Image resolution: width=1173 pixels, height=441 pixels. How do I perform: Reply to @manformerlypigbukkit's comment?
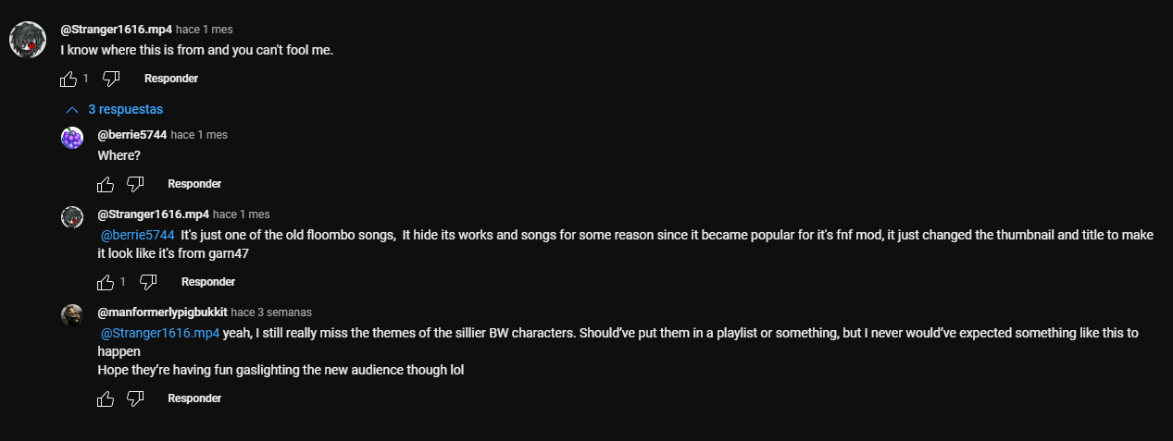coord(194,398)
